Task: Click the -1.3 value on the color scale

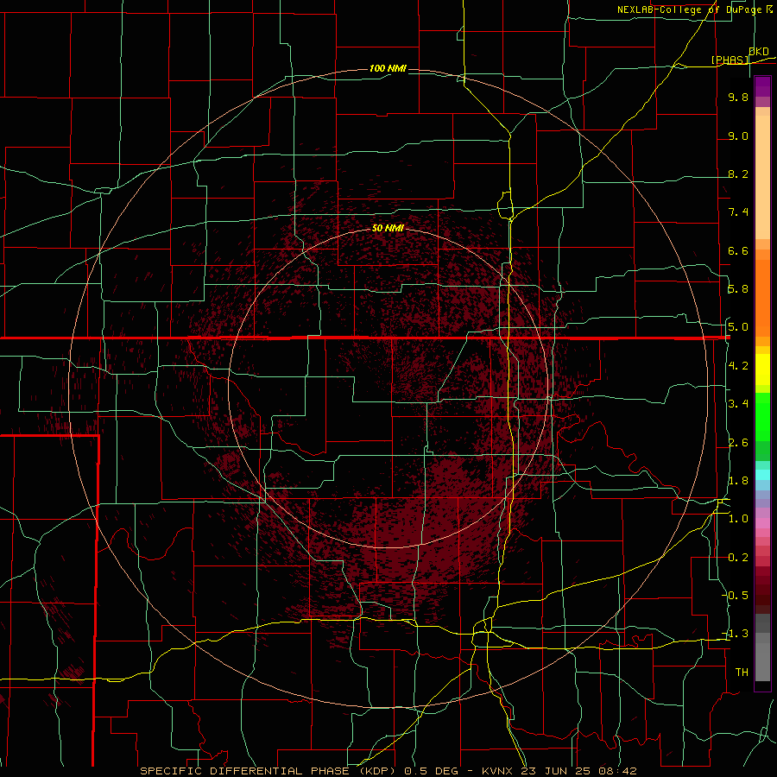Action: [x=736, y=634]
